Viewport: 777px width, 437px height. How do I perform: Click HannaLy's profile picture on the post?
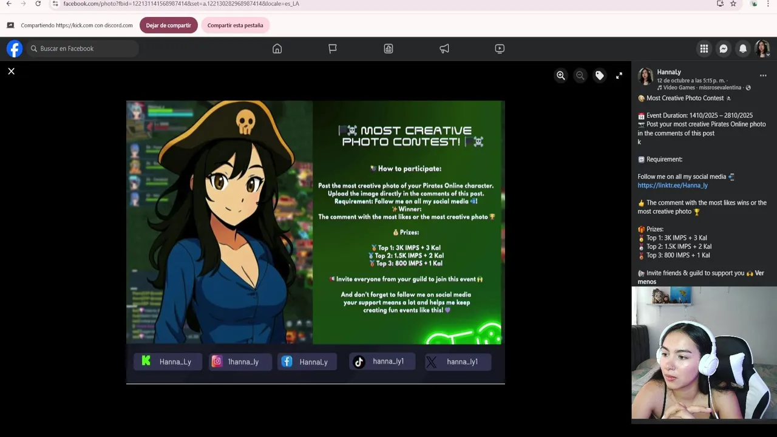645,76
